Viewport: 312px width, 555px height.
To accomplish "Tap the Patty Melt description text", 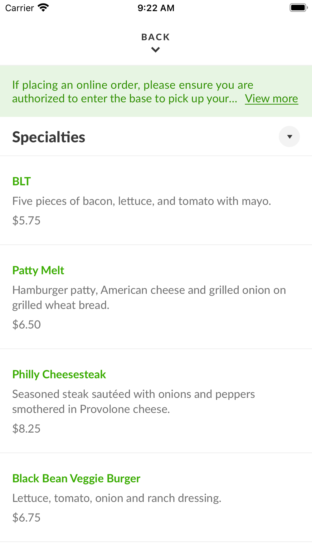I will tap(149, 297).
